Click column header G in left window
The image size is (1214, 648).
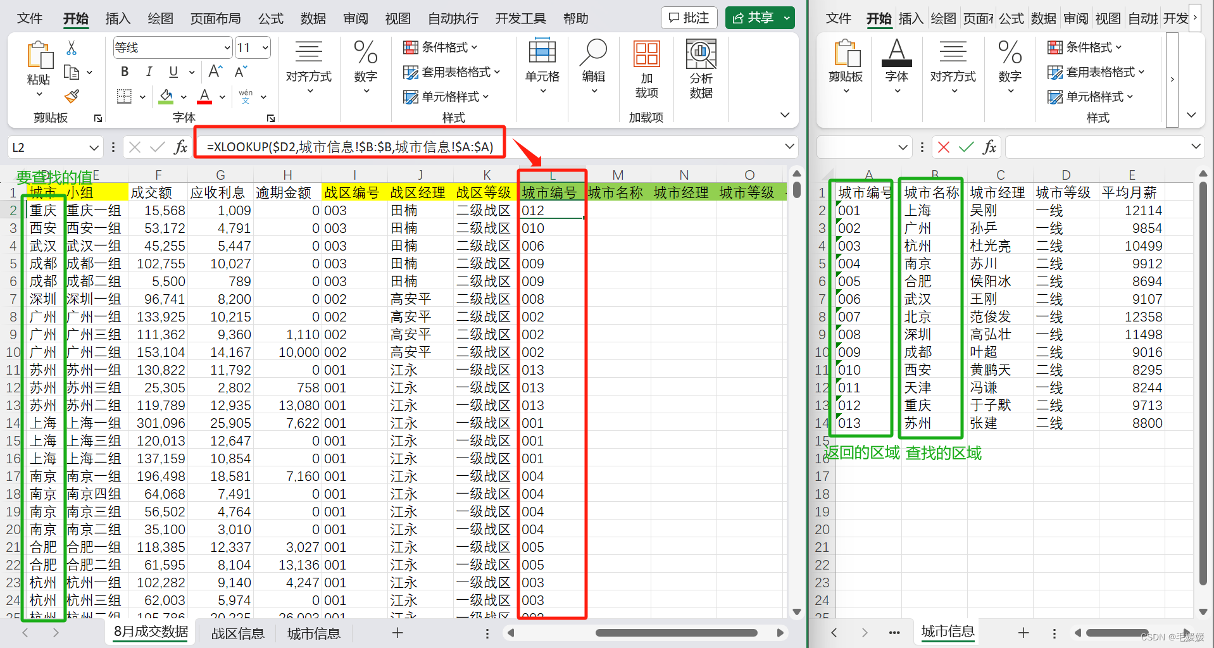[220, 175]
